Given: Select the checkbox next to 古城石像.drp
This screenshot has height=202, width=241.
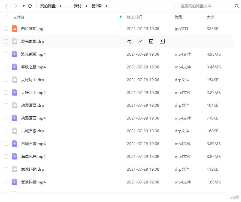Looking at the screenshot, I should coord(6,131).
